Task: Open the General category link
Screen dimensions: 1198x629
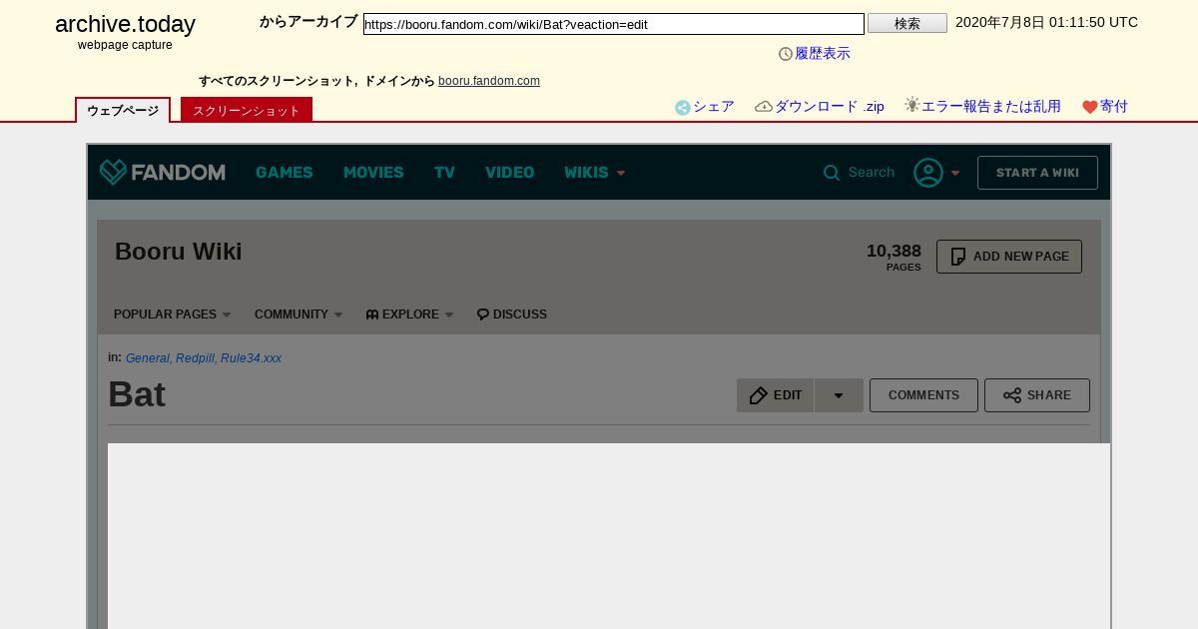Action: pos(148,358)
